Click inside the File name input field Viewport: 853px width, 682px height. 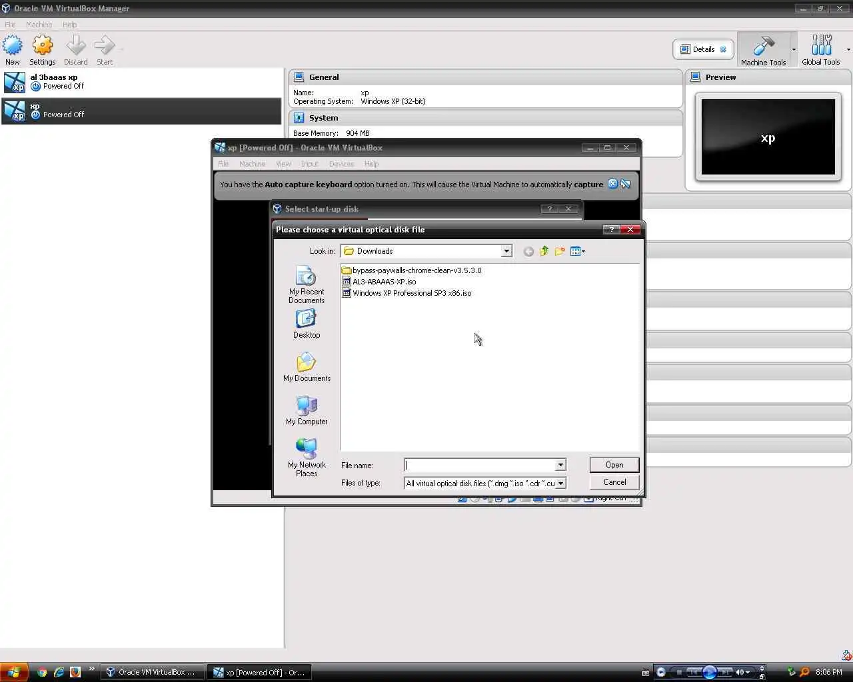pos(480,465)
